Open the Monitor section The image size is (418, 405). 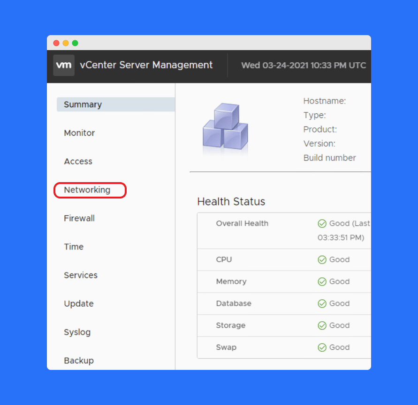tap(79, 133)
